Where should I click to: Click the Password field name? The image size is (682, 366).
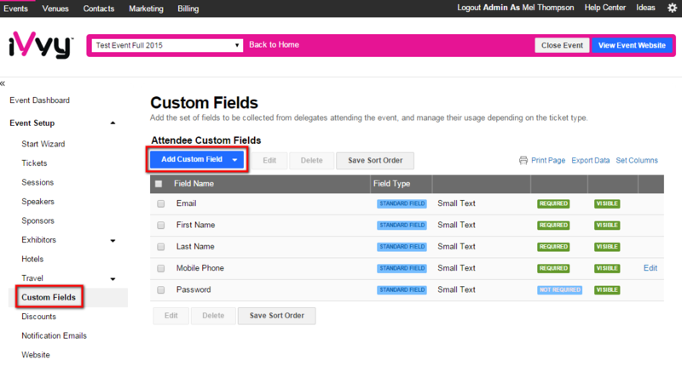click(194, 289)
